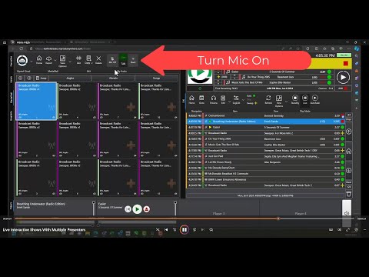The height and width of the screenshot is (277, 369).
Task: Toggle the green On Air indicator
Action: [344, 55]
